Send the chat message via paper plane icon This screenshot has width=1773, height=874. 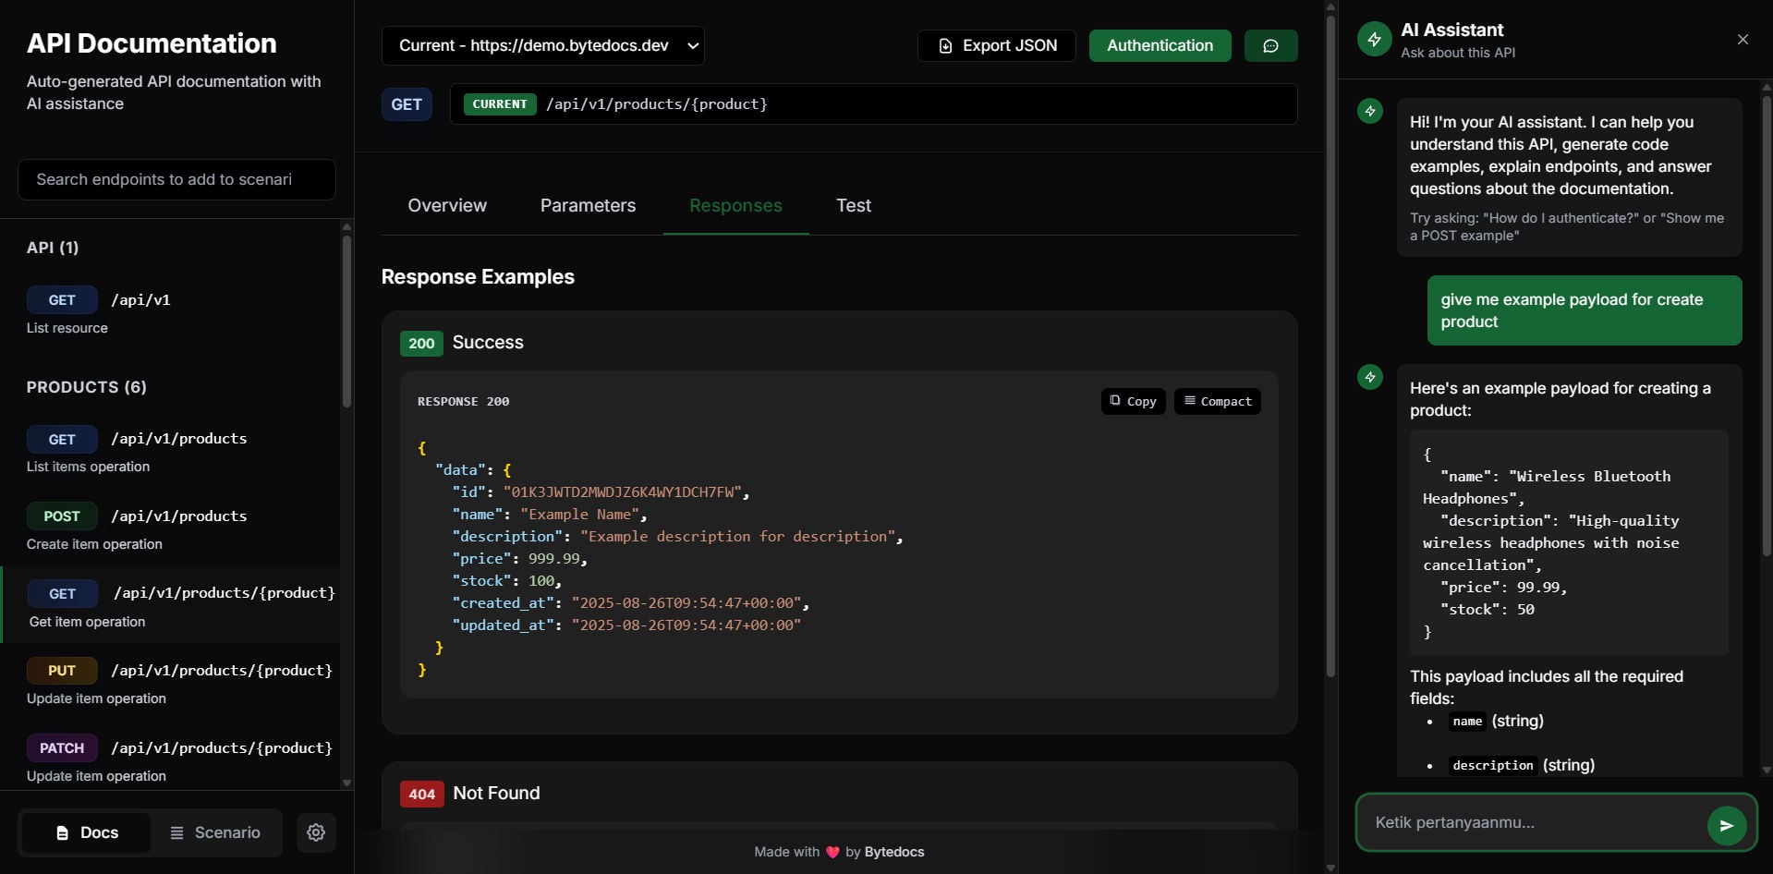[1727, 824]
